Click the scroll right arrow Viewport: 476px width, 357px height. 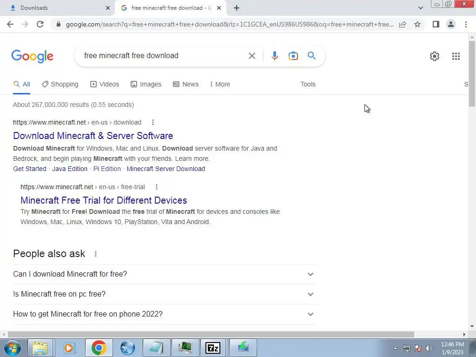[x=464, y=334]
